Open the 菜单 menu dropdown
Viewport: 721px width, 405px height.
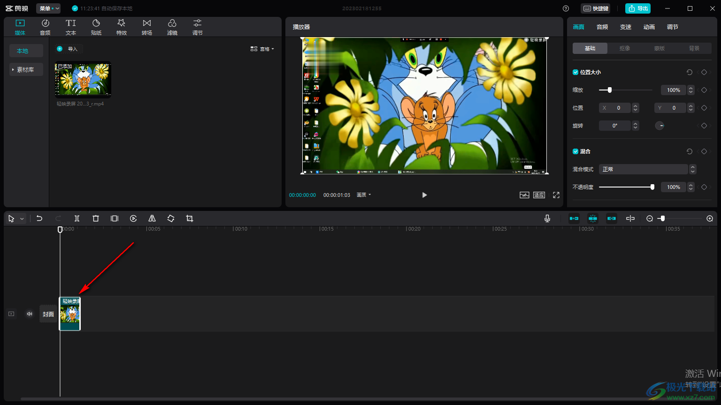point(48,8)
